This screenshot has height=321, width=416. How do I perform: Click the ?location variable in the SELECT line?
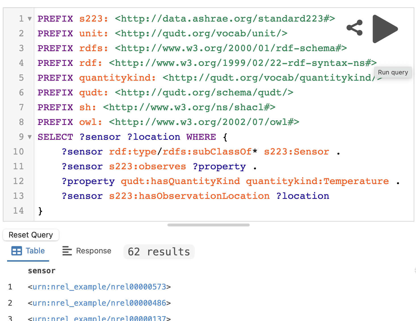(154, 137)
